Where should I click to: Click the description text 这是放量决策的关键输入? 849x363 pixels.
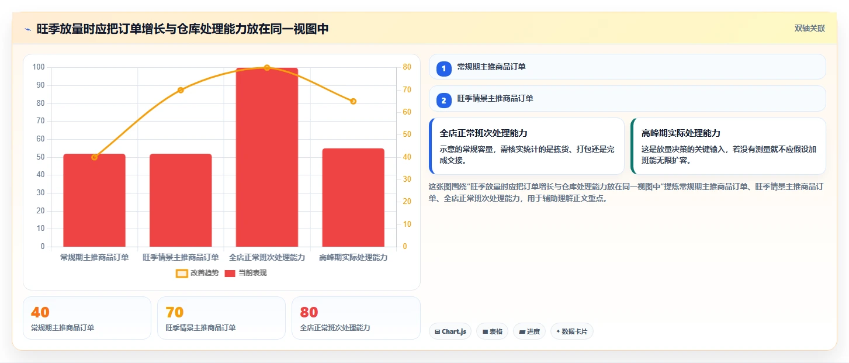click(729, 155)
